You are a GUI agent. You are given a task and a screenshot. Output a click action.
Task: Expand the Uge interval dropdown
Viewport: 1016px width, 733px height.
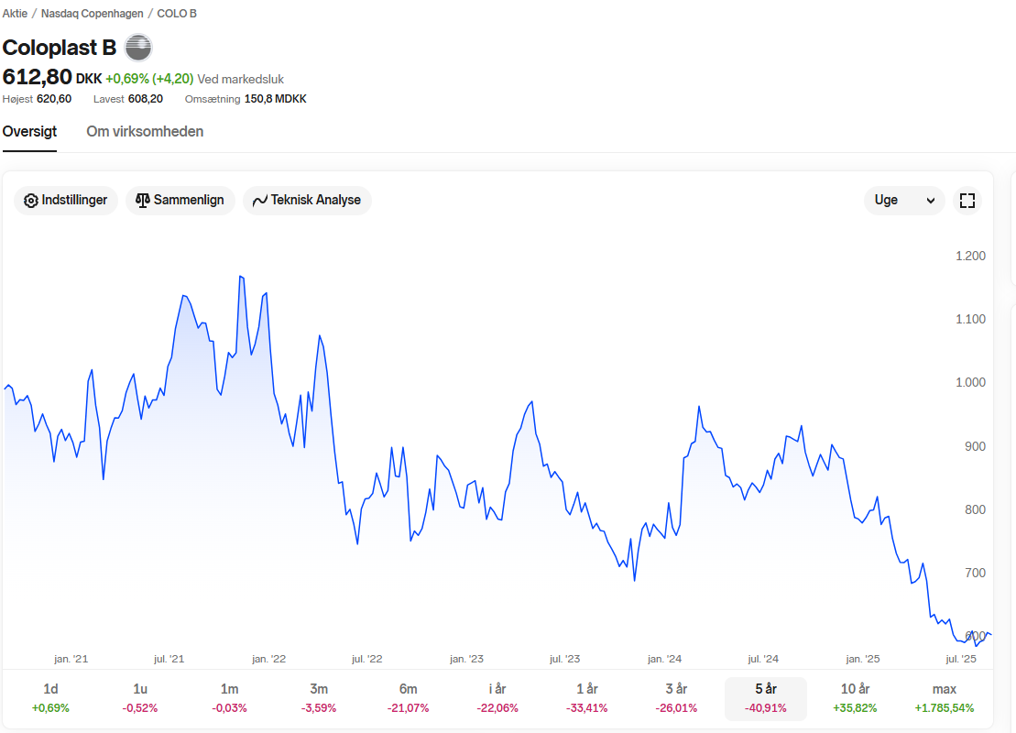tap(904, 201)
